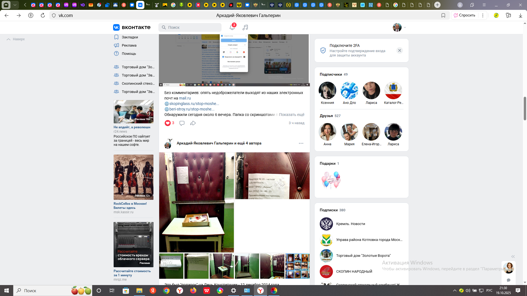
Task: Click the VK search field
Action: 190,27
